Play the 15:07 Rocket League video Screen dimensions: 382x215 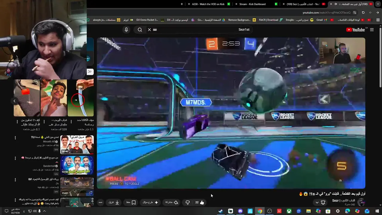[77, 186]
